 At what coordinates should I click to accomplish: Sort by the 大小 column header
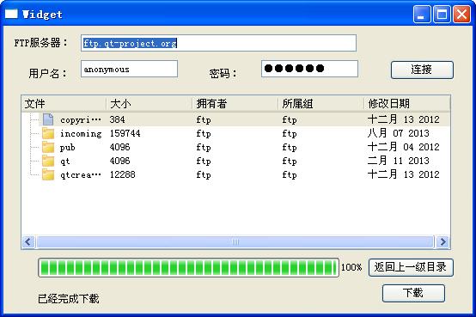coord(150,104)
